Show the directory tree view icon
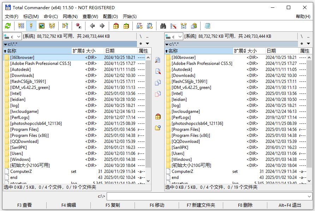Screen dimensions: 315x211 click(52, 26)
